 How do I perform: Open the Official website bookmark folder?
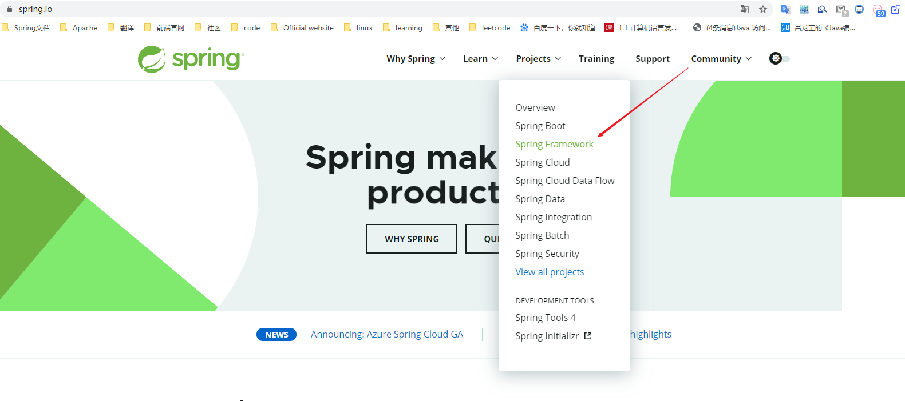click(x=302, y=27)
